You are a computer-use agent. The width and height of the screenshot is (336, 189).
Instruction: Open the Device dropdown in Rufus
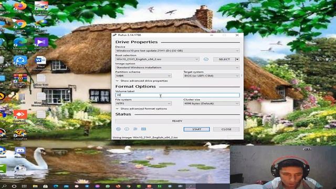pos(177,51)
